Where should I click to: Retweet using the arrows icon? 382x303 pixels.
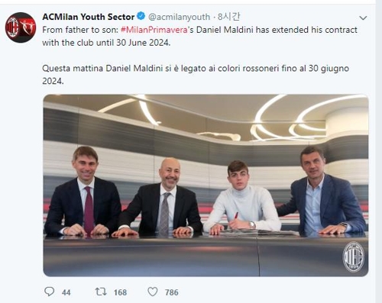[101, 292]
